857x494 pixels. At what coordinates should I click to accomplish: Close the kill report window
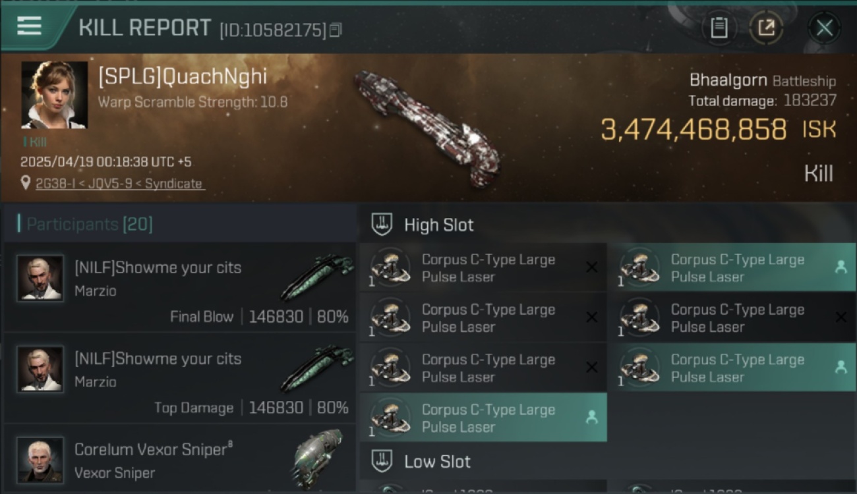[x=824, y=28]
